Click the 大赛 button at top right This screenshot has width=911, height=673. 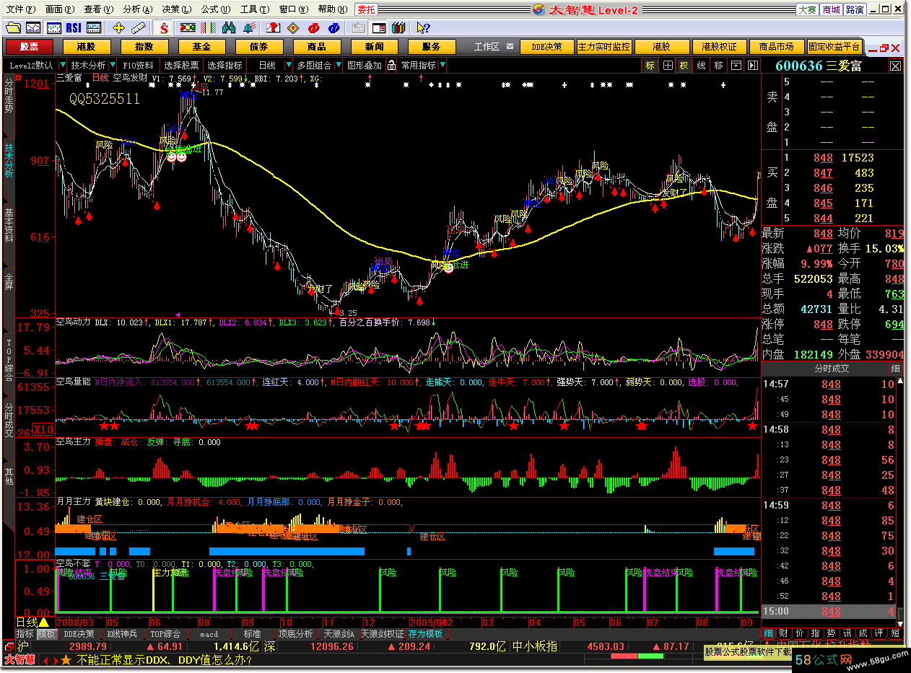[807, 9]
